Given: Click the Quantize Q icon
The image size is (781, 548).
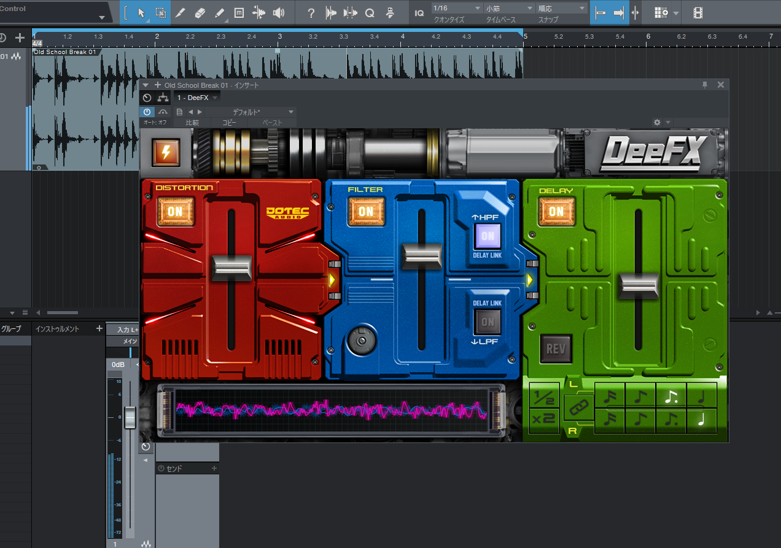Looking at the screenshot, I should (370, 12).
